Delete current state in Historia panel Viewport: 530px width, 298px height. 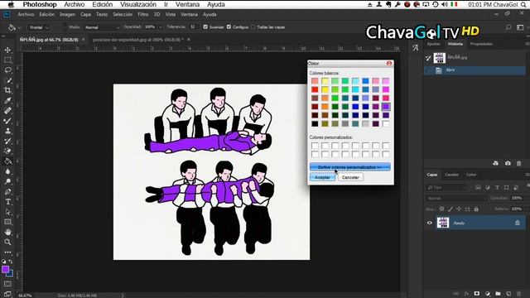[519, 163]
